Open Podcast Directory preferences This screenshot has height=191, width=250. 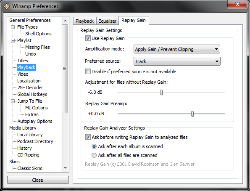click(35, 141)
